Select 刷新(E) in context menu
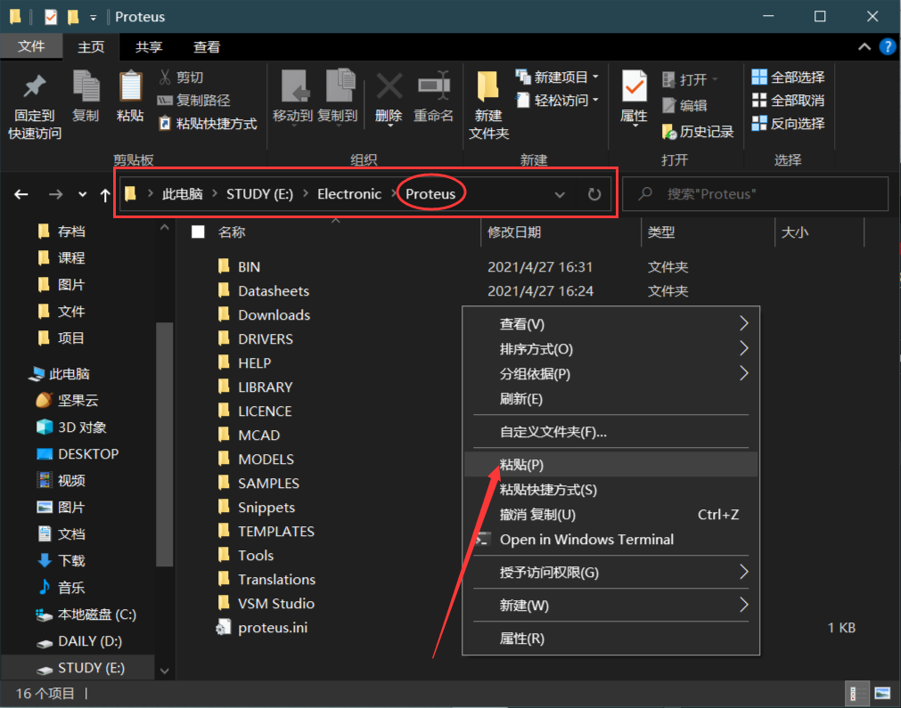The height and width of the screenshot is (708, 901). 610,399
